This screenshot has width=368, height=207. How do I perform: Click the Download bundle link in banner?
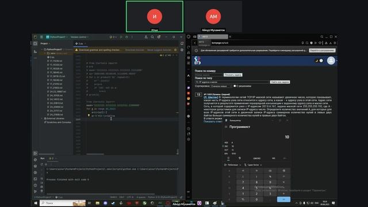pos(135,50)
